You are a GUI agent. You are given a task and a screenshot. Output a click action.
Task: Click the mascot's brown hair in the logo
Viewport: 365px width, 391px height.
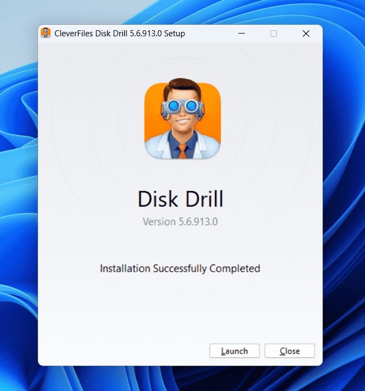[182, 87]
